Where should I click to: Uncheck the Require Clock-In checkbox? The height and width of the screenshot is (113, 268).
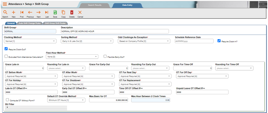pyautogui.click(x=219, y=41)
